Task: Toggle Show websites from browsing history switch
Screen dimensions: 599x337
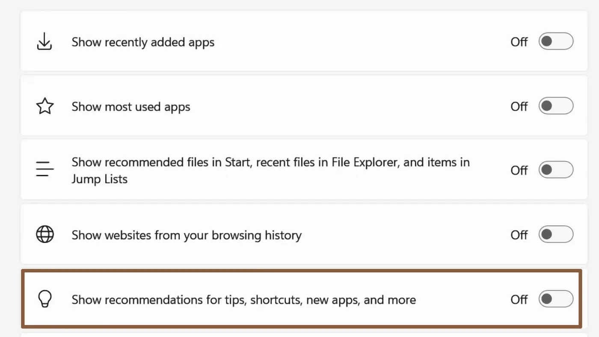Action: [x=556, y=235]
